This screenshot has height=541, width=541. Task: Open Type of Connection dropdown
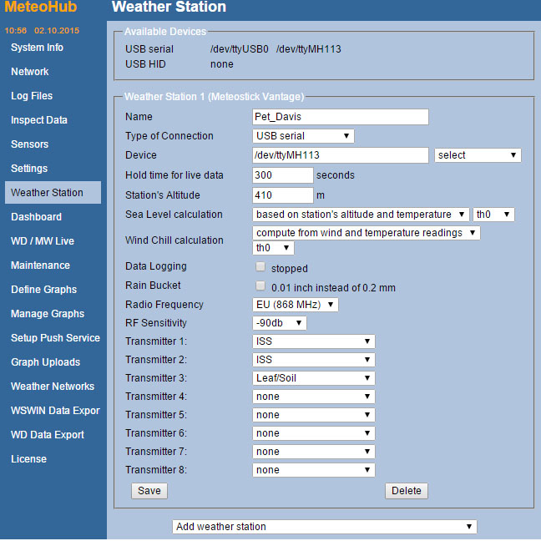[x=303, y=135]
